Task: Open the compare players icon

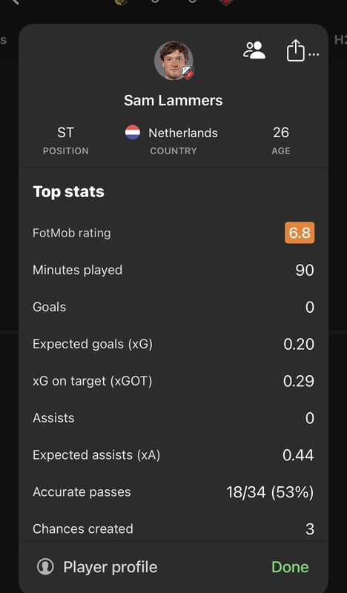Action: [x=254, y=50]
